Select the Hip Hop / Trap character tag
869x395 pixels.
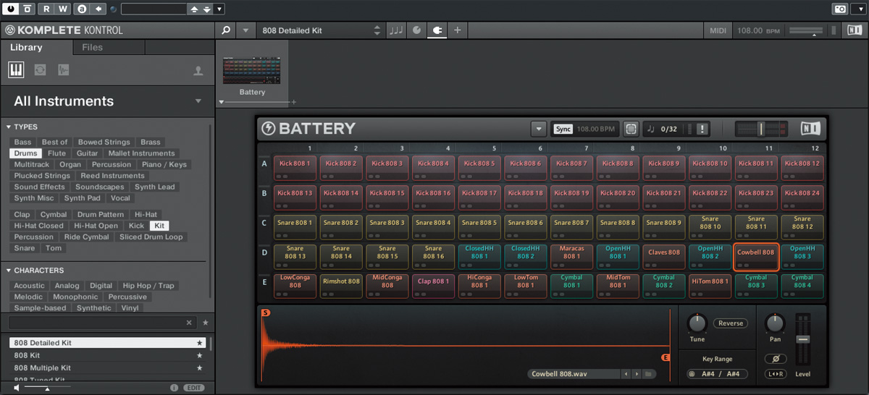(x=147, y=286)
